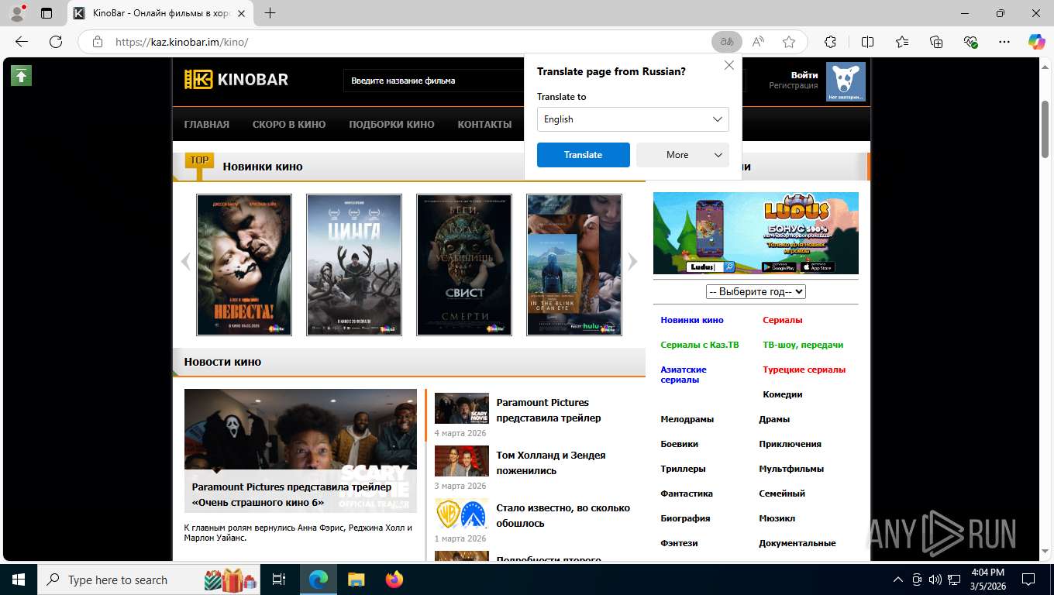This screenshot has width=1054, height=595.
Task: Open the Мелодрамы genre link
Action: pyautogui.click(x=687, y=419)
